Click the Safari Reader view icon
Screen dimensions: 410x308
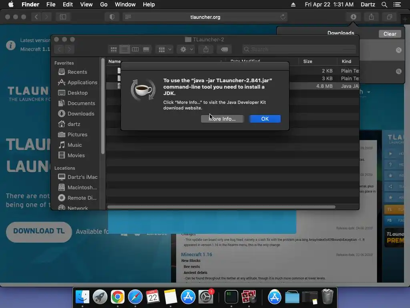(x=128, y=17)
